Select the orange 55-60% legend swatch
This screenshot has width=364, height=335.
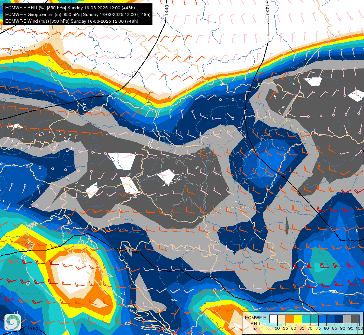(290, 319)
